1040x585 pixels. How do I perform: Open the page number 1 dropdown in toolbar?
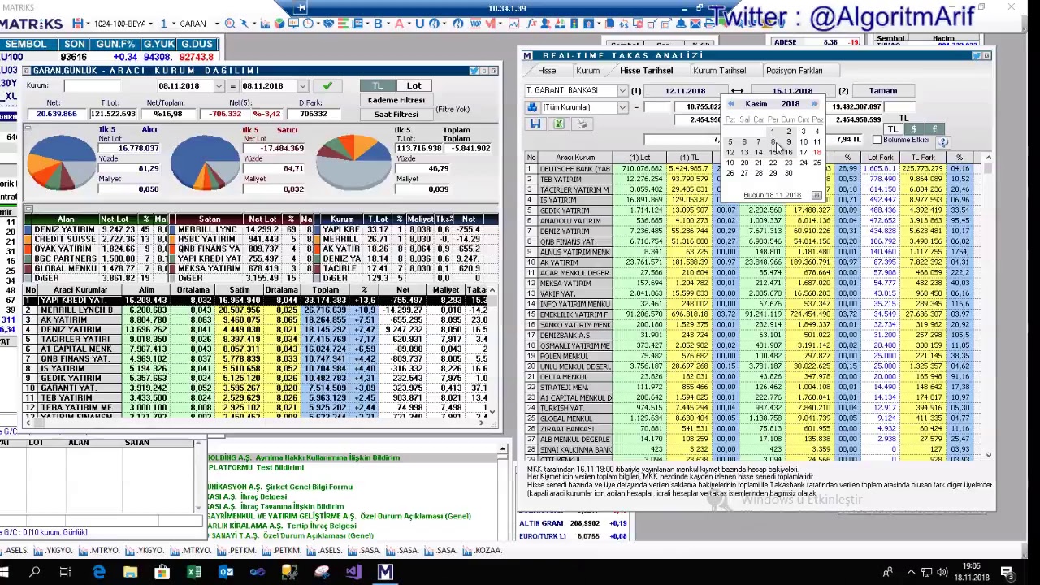tap(174, 24)
